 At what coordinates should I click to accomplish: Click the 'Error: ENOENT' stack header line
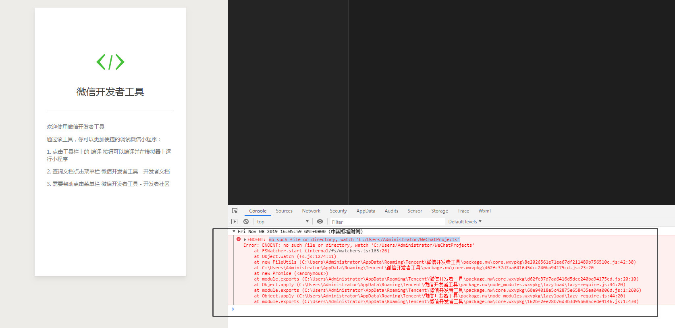[x=359, y=245]
